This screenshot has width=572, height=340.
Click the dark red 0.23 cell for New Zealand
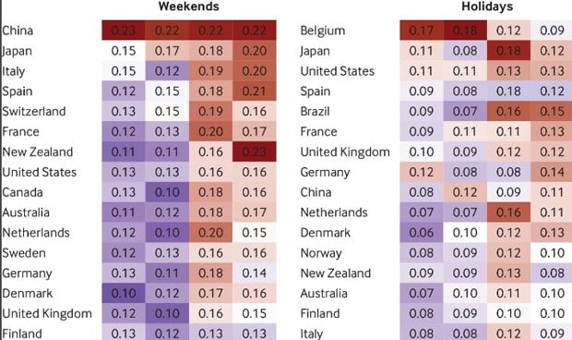pyautogui.click(x=255, y=152)
